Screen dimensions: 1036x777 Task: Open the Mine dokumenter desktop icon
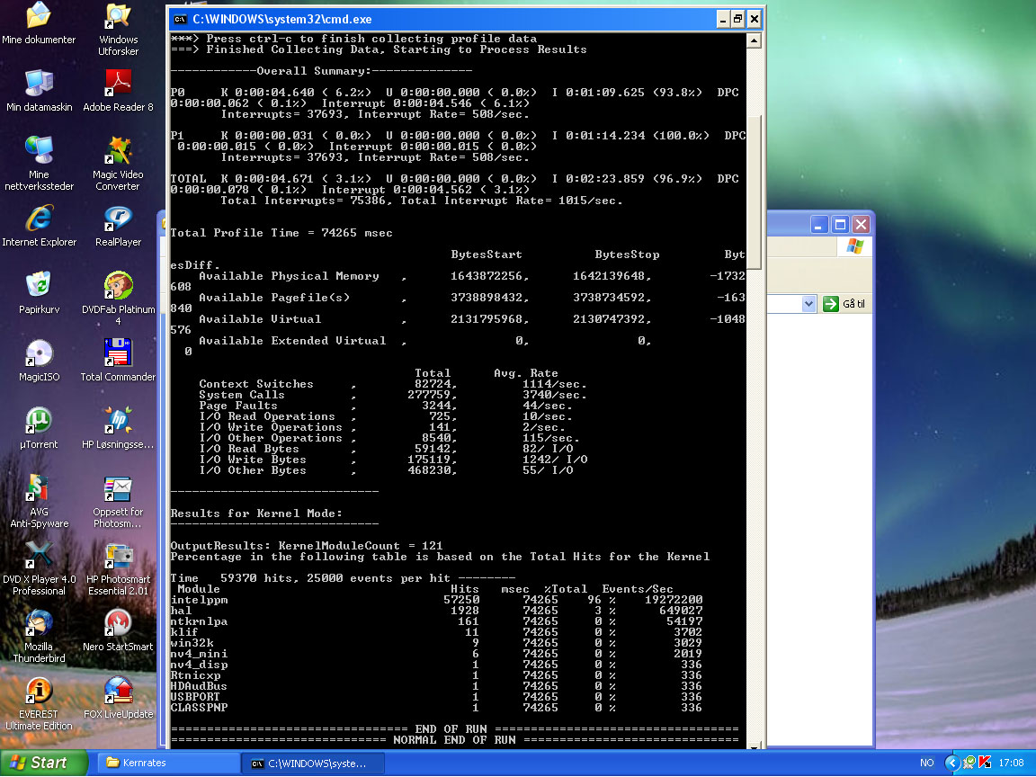click(x=39, y=18)
